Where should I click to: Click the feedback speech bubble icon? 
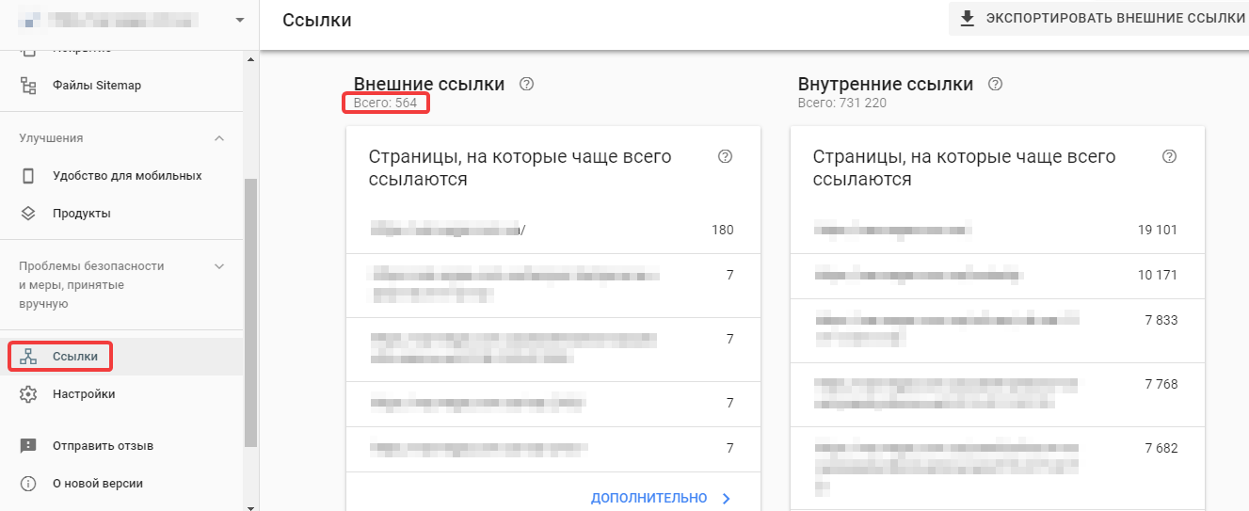point(28,446)
